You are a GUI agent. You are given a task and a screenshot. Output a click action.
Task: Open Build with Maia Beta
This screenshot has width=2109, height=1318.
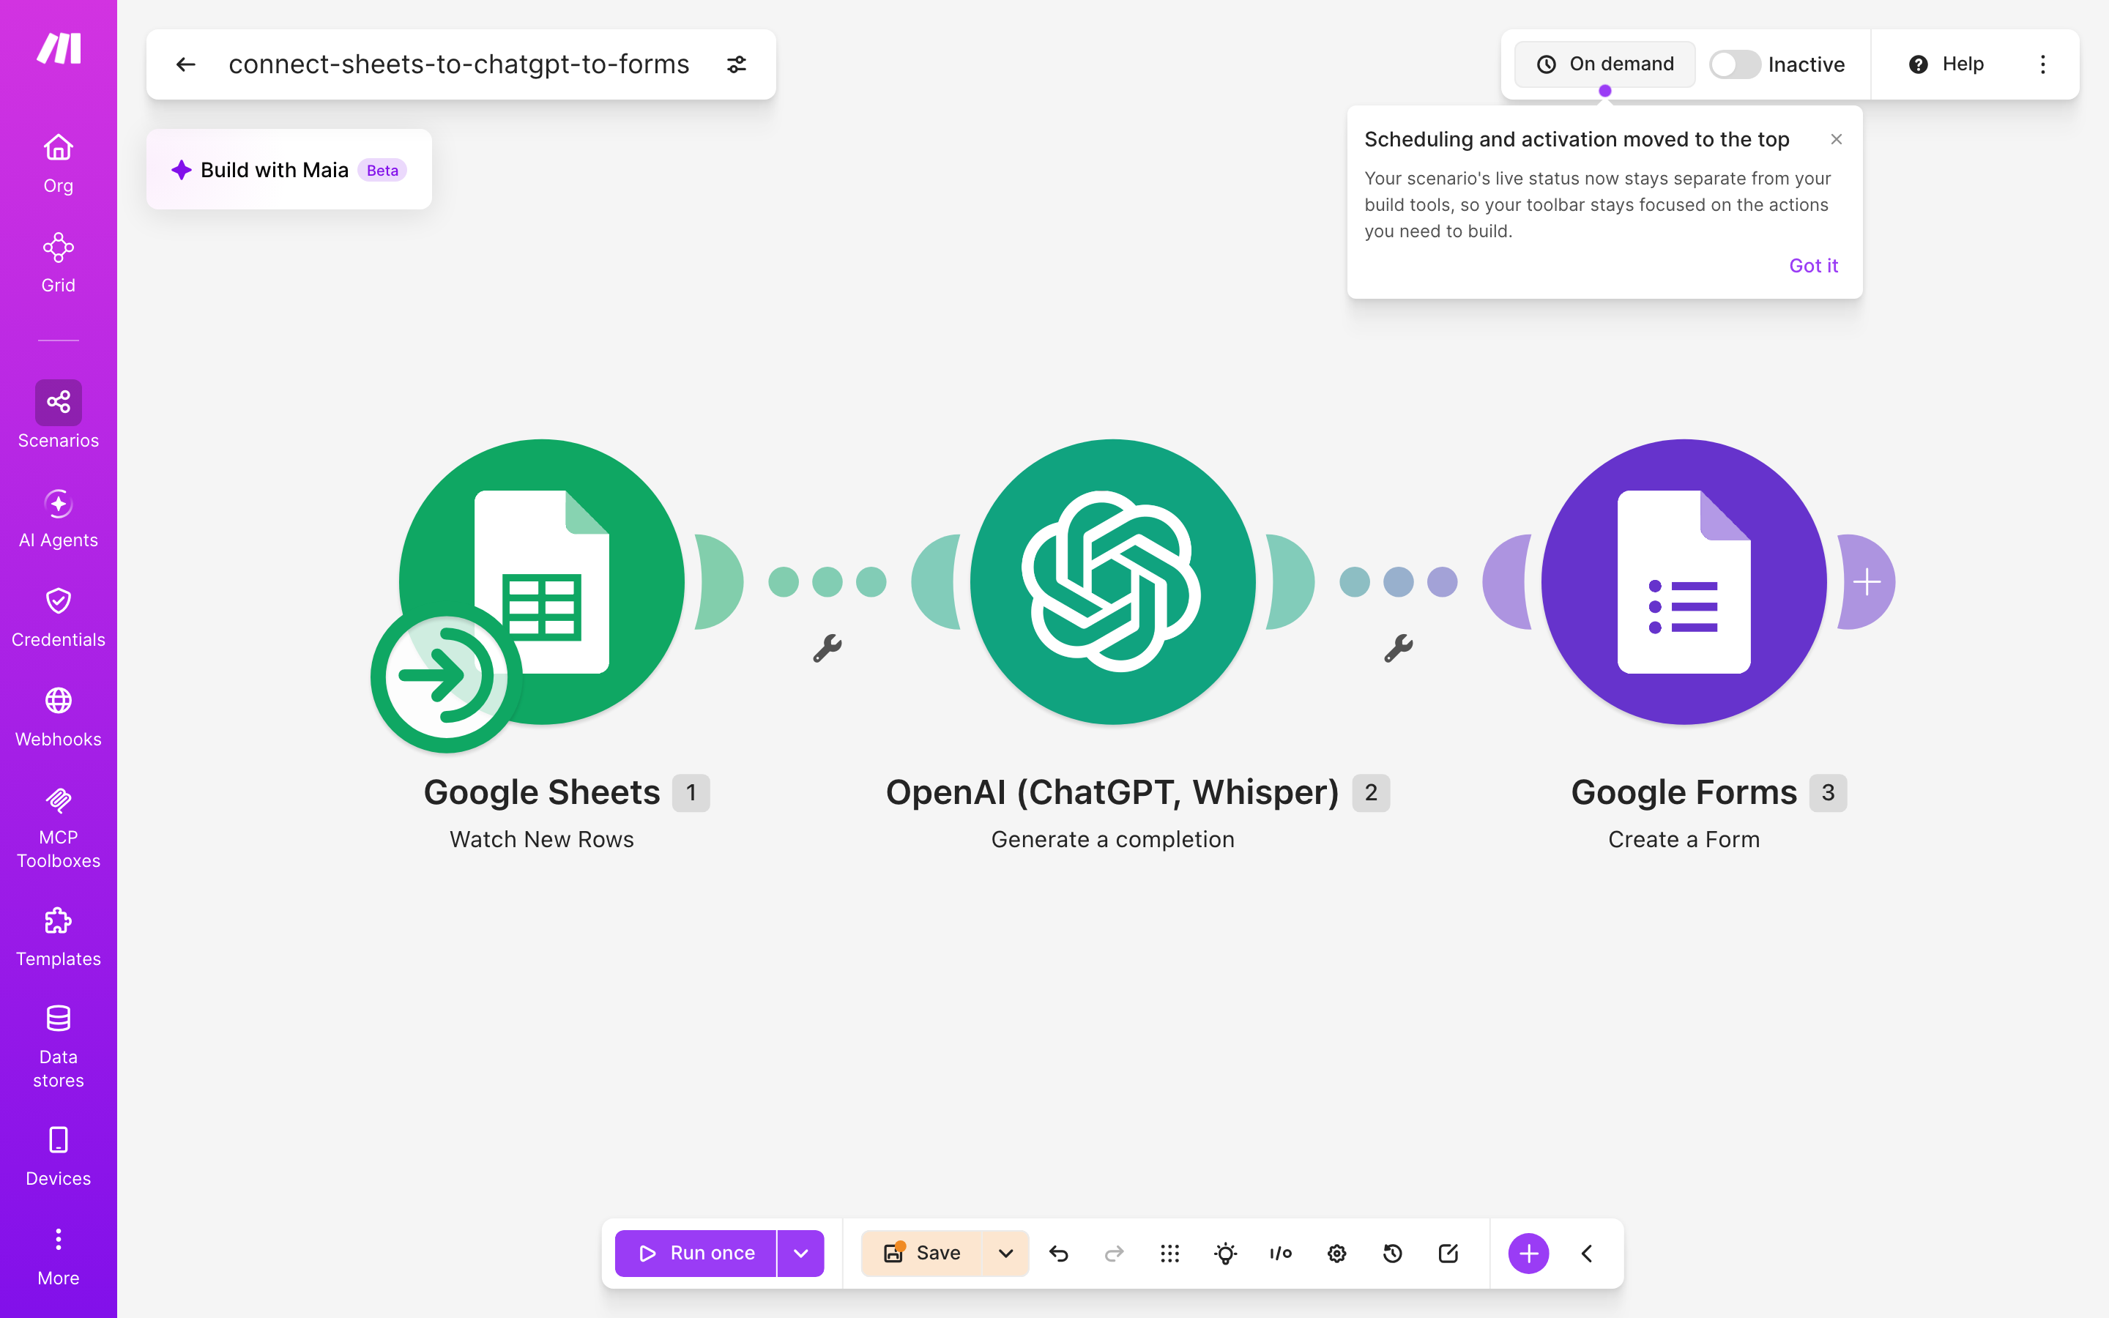(289, 170)
